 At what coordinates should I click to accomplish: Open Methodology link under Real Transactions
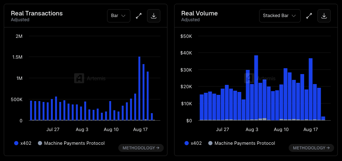pyautogui.click(x=141, y=148)
